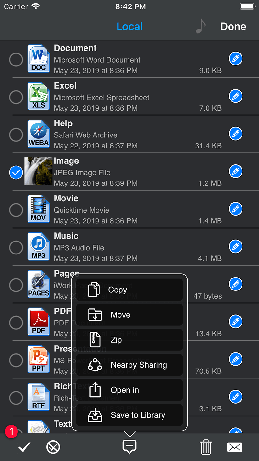Viewport: 259px width, 461px height.
Task: Tap the trash delete icon
Action: (206, 447)
